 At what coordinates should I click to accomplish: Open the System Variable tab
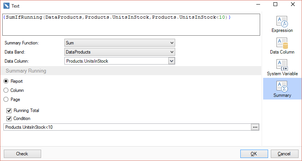click(282, 68)
